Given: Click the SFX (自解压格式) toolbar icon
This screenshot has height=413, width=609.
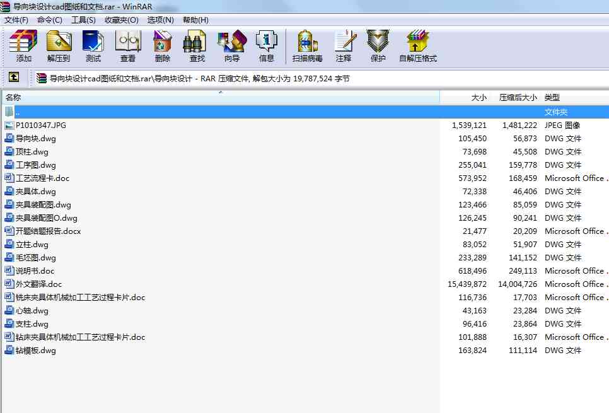Looking at the screenshot, I should click(417, 41).
